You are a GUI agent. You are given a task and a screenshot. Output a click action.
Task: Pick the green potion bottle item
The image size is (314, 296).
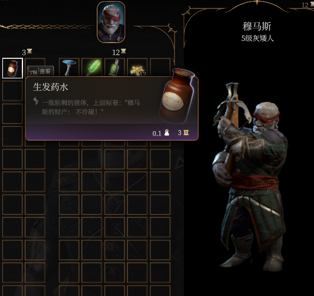point(115,67)
